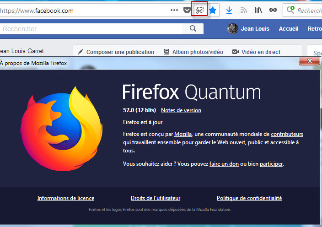Screen dimensions: 322x227
Task: Take a screenshot with the scissors icon
Action: 199,10
